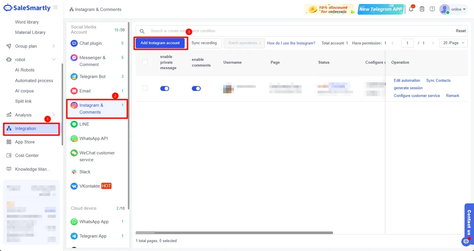Viewport: 474px width, 251px height.
Task: Collapse the robot submenu arrow
Action: 54,60
